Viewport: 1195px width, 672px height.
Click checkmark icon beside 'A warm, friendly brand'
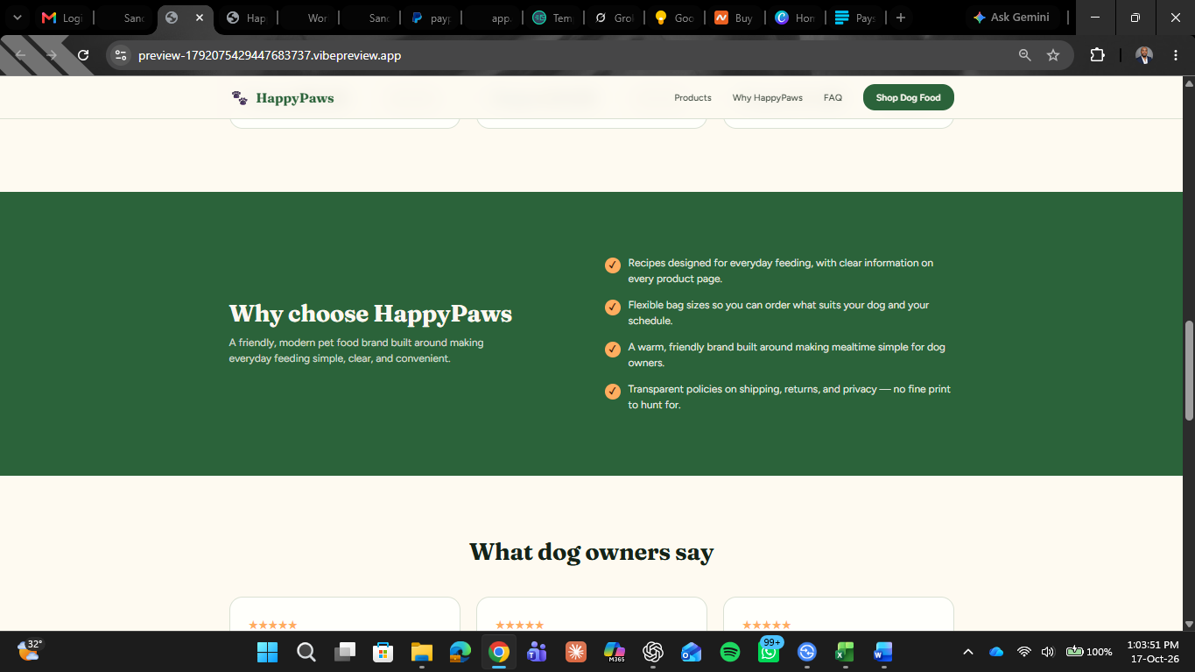[613, 349]
